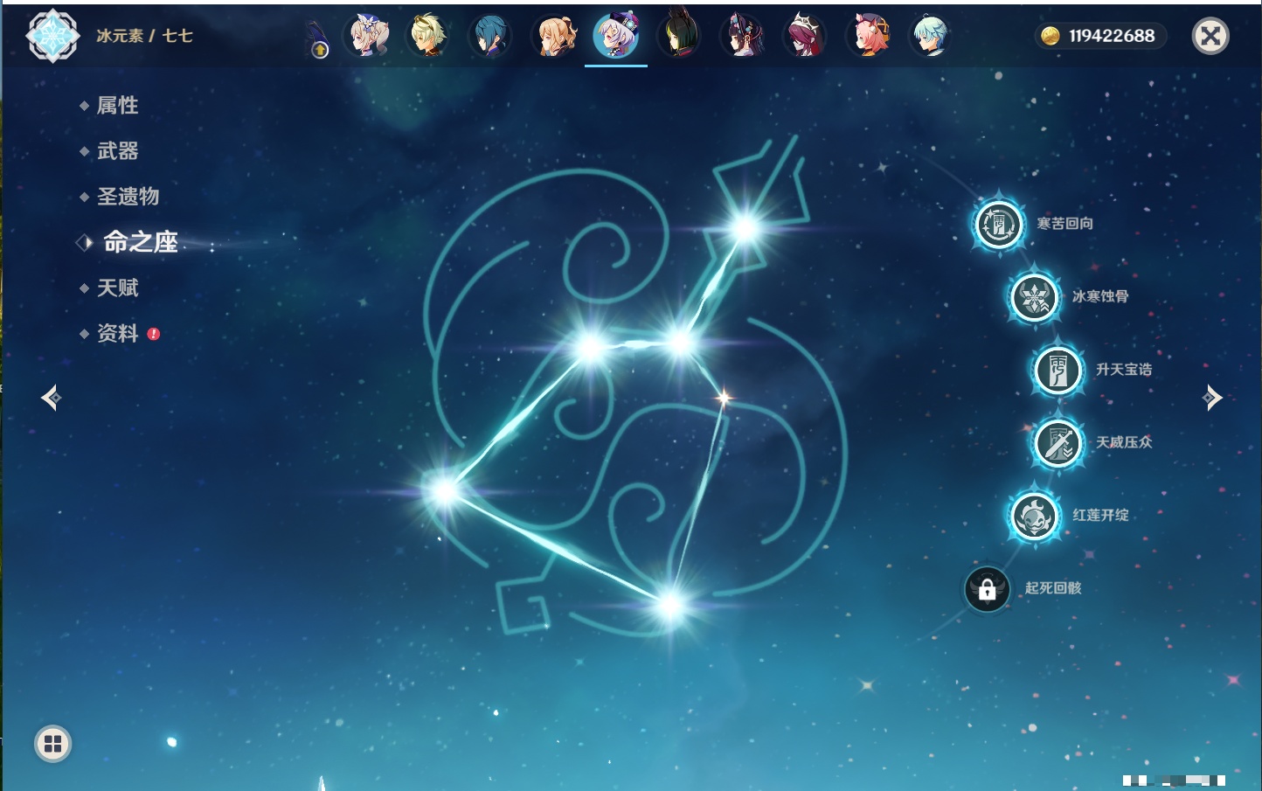Open the 资料 profile tab
The height and width of the screenshot is (791, 1262).
pos(117,333)
